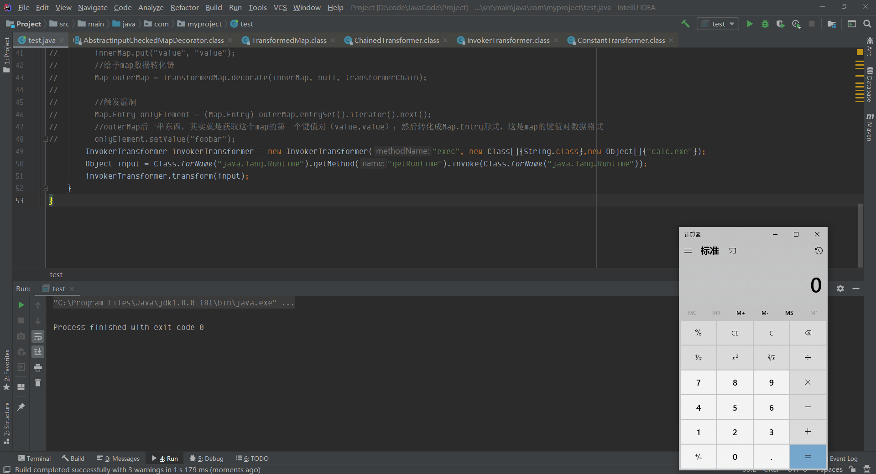Click the Calculator backspace key
876x474 pixels.
(808, 333)
